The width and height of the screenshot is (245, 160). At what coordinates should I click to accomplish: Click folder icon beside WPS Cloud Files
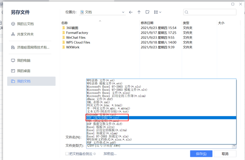coord(63,42)
